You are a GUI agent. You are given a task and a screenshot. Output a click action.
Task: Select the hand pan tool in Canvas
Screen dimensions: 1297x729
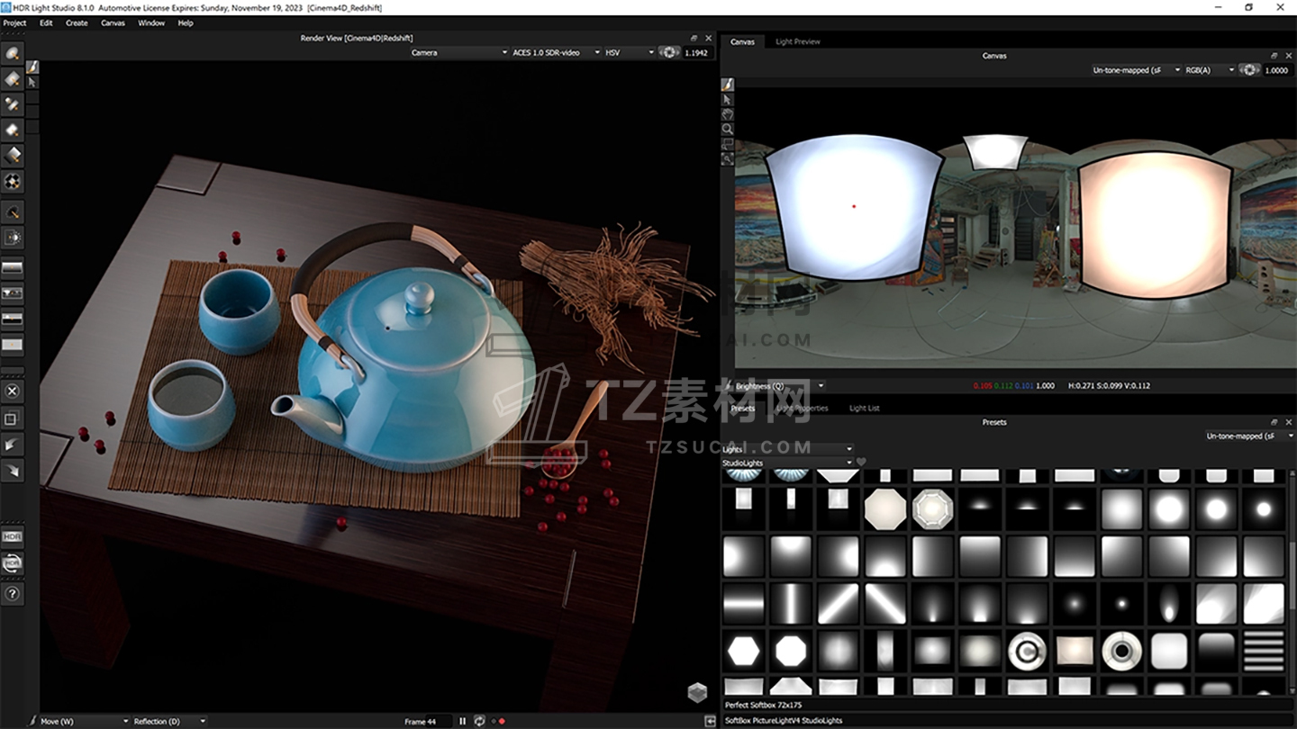728,114
